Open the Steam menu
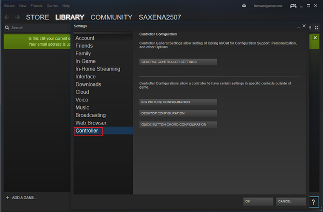This screenshot has height=212, width=323. [x=9, y=6]
